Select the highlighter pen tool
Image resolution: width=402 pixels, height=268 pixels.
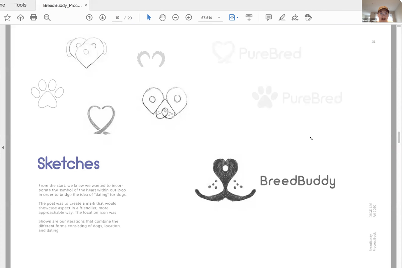[x=282, y=18]
